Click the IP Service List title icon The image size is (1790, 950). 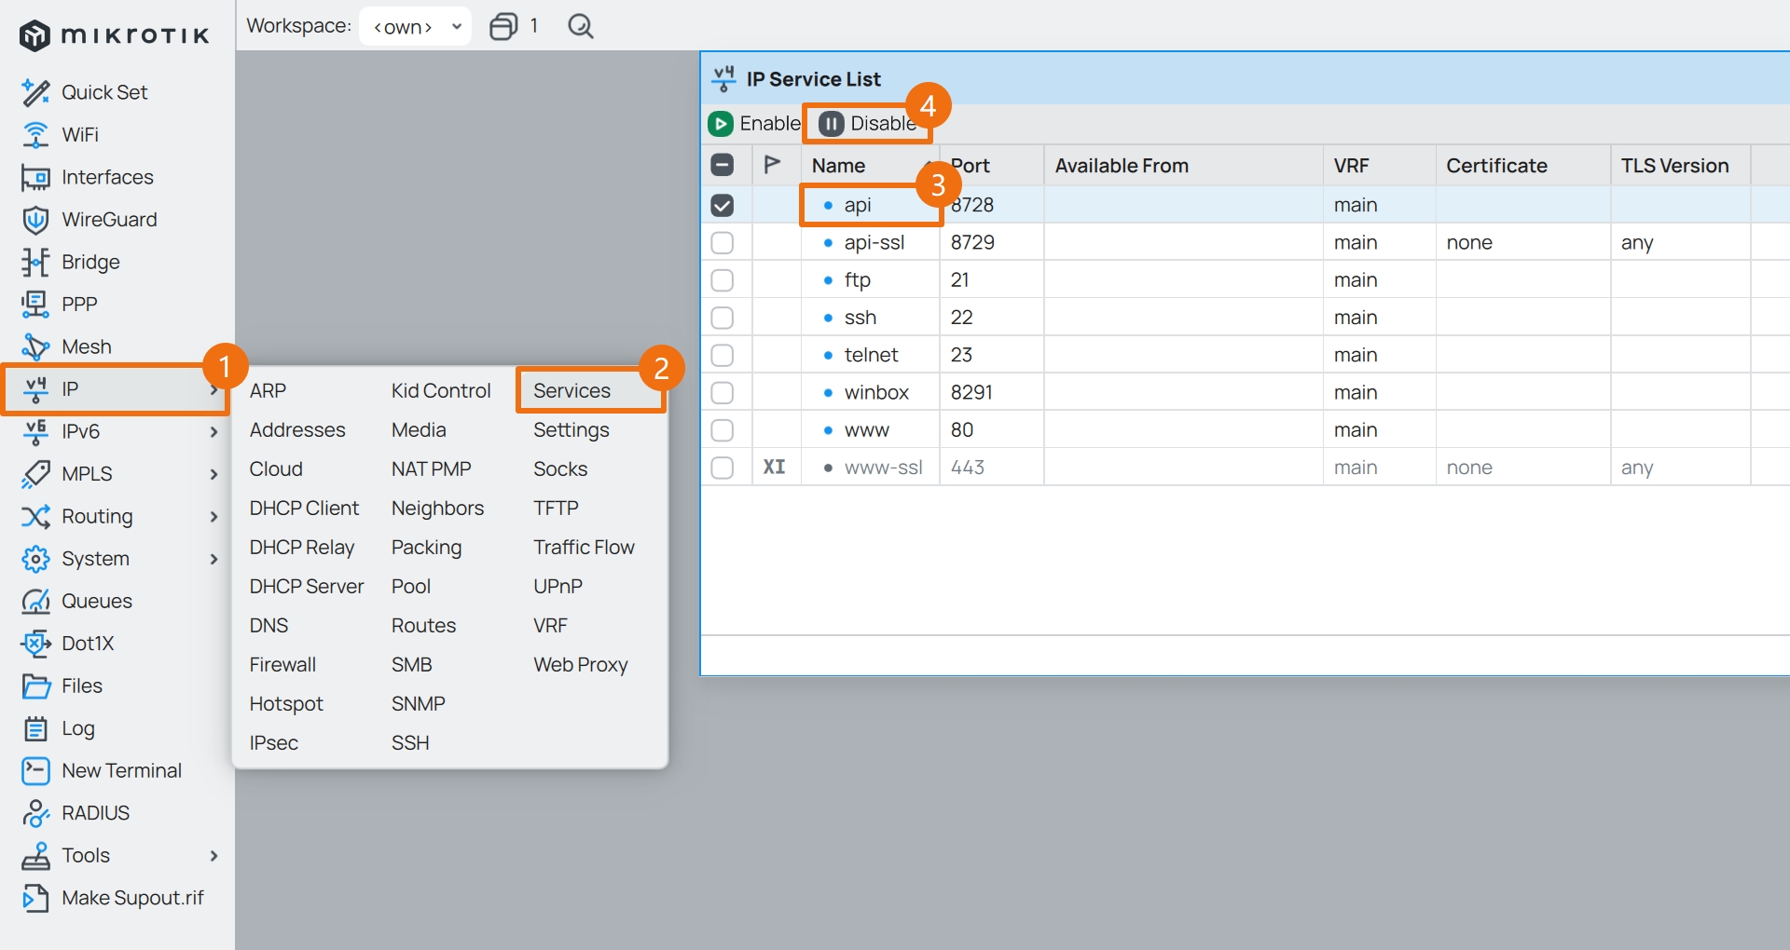click(723, 79)
